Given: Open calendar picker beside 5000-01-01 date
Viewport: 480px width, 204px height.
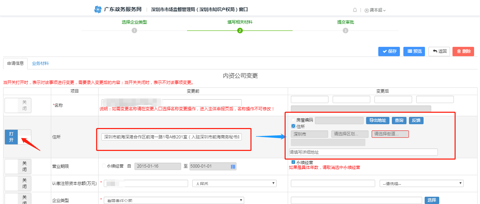Looking at the screenshot, I should 233,167.
